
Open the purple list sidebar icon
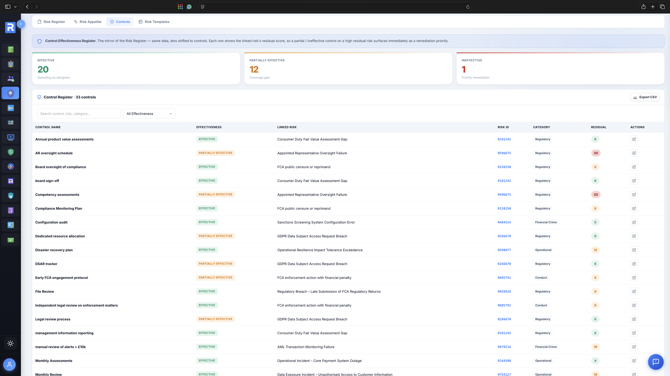pyautogui.click(x=10, y=210)
